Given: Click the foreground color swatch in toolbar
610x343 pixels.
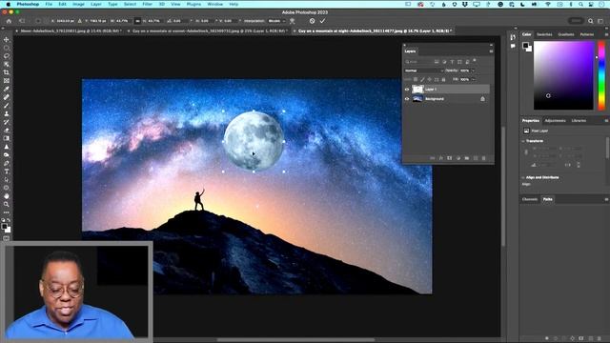Looking at the screenshot, I should [x=4, y=227].
